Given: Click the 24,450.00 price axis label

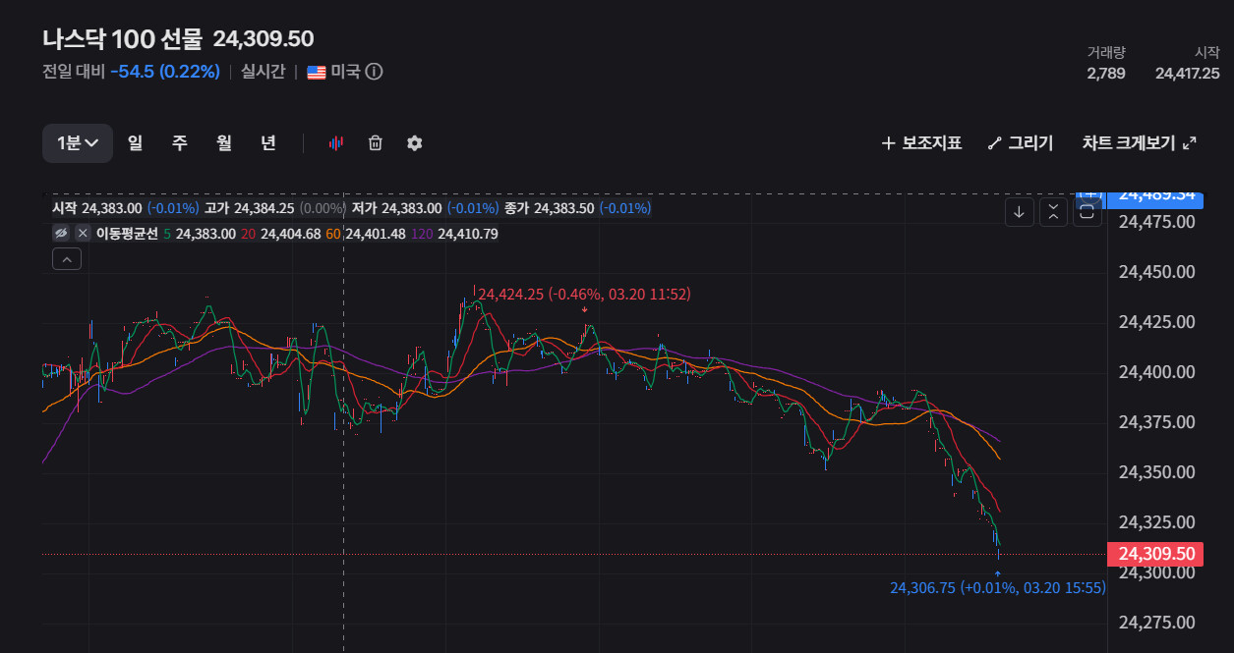Looking at the screenshot, I should tap(1157, 272).
